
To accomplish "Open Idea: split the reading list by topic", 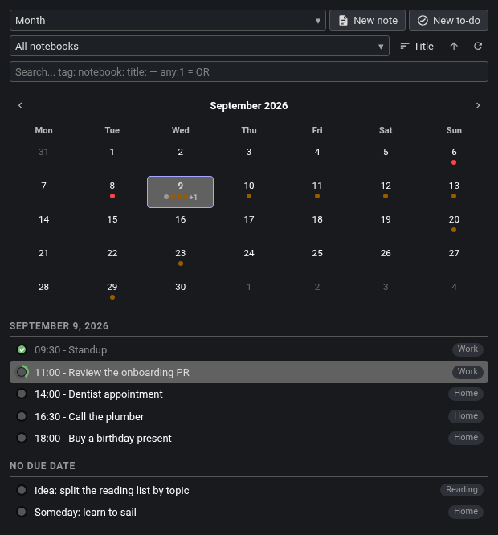I will tap(249, 490).
